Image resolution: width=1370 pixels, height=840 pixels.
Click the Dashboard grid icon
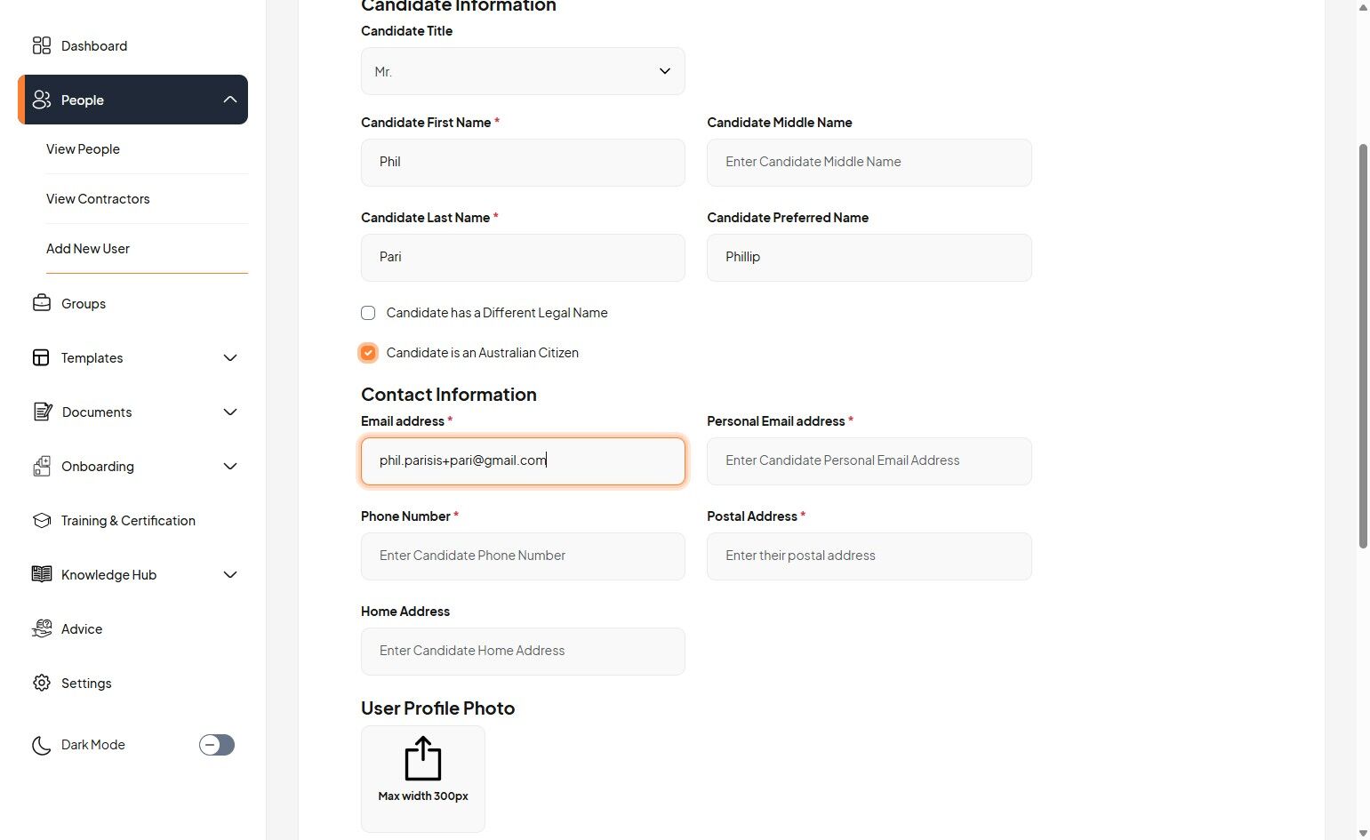[x=42, y=45]
